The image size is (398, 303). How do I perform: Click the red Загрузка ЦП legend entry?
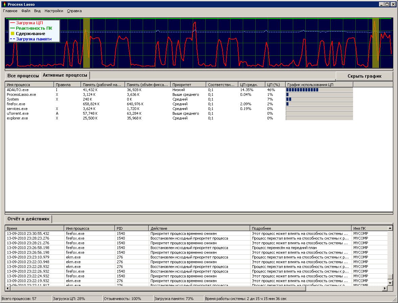click(x=26, y=23)
